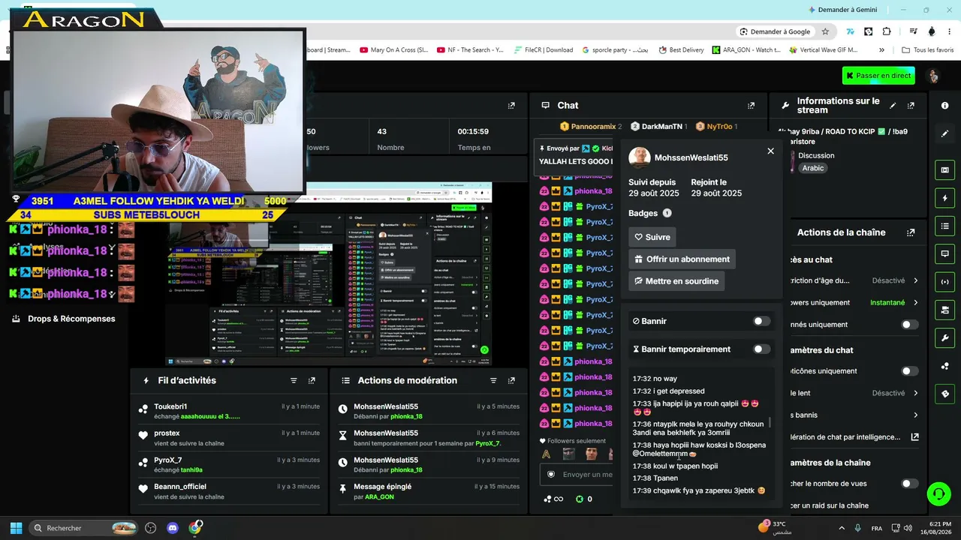Filter the Actions de modération list

493,381
